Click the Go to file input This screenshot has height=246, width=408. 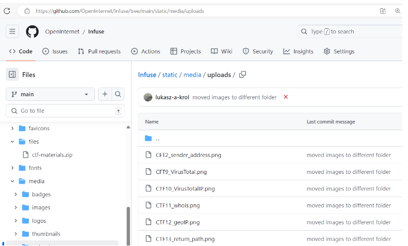click(x=65, y=111)
